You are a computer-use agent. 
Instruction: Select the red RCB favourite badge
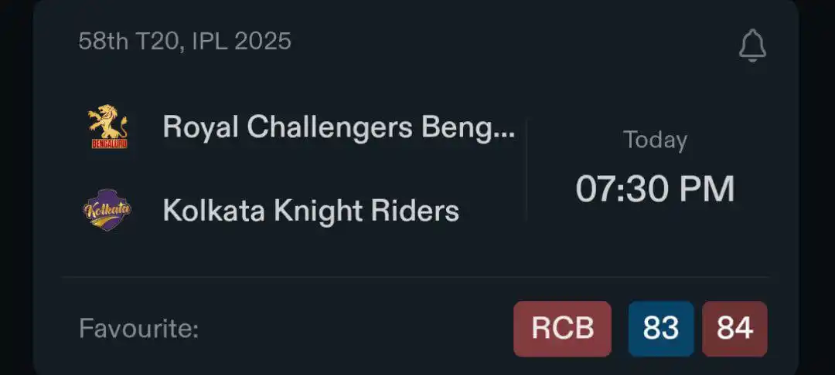click(x=562, y=329)
